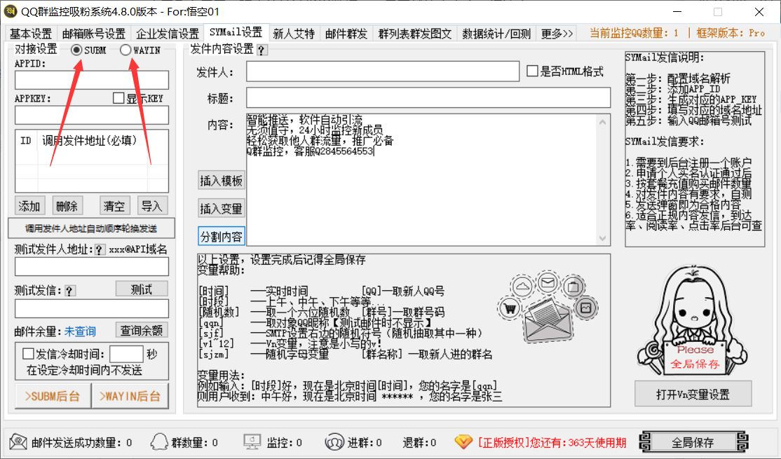
Task: Click the 清空 button
Action: coord(114,205)
